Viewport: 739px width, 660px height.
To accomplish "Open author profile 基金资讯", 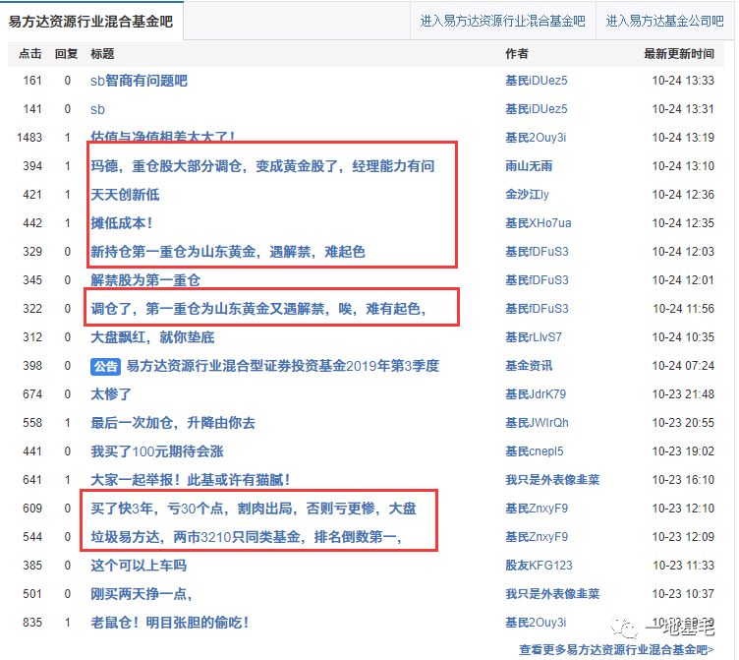I will point(529,366).
